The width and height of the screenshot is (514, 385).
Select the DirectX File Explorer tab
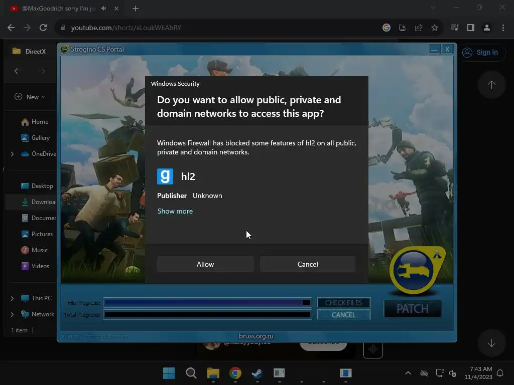(30, 52)
